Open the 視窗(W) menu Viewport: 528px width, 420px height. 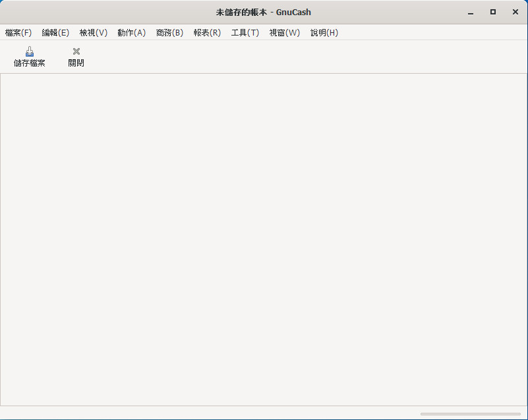point(285,33)
